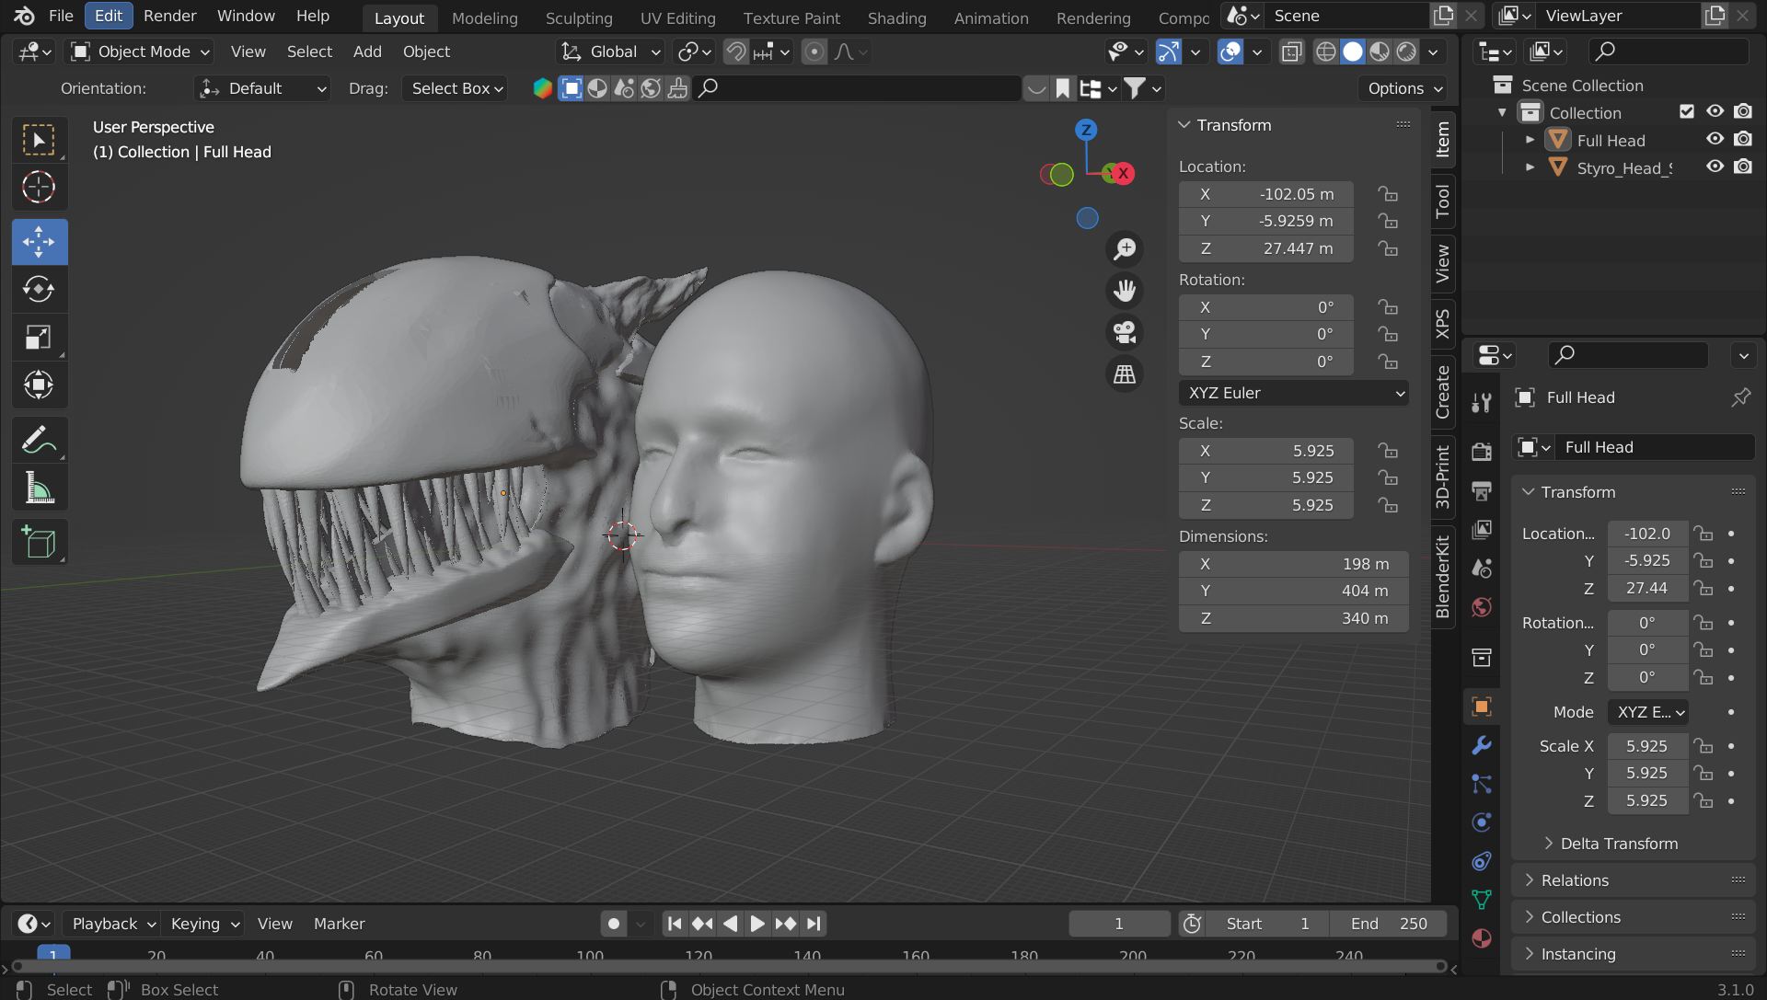Open the Object Mode dropdown
This screenshot has height=1000, width=1767.
(x=142, y=52)
